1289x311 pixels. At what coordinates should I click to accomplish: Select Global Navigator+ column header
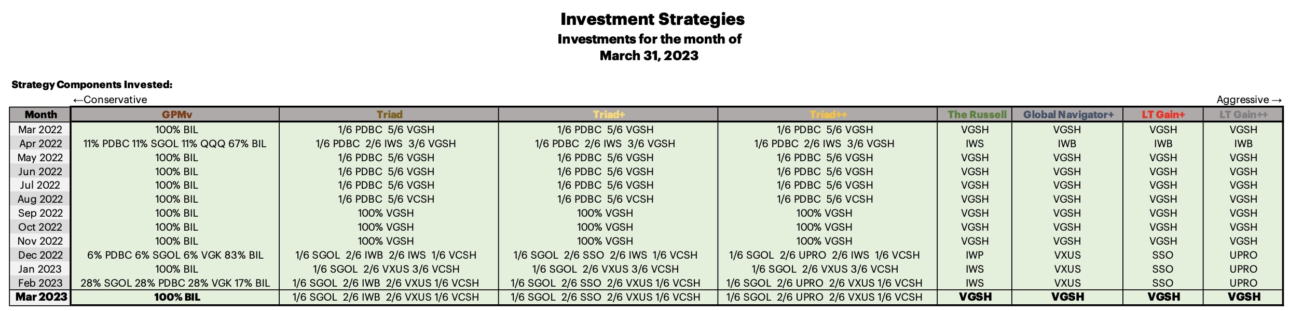click(1068, 115)
